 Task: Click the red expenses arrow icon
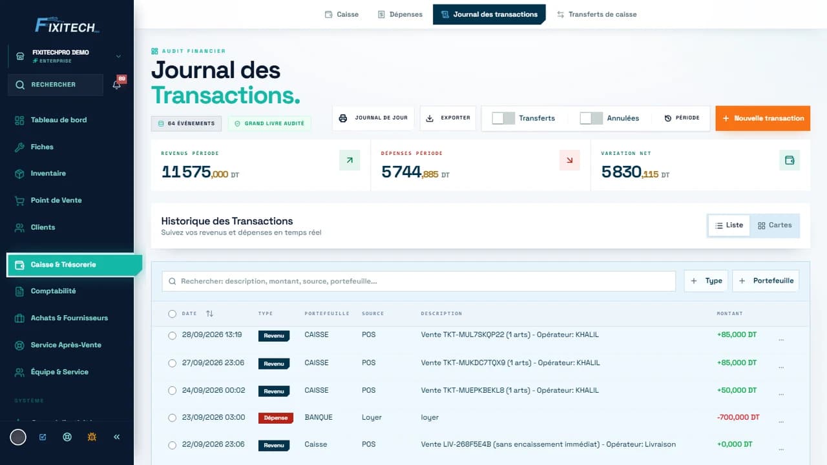point(569,160)
